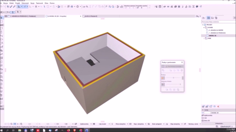Open the tab overview grid icon
Viewport: 236px width, 132px height.
pyautogui.click(x=6, y=16)
